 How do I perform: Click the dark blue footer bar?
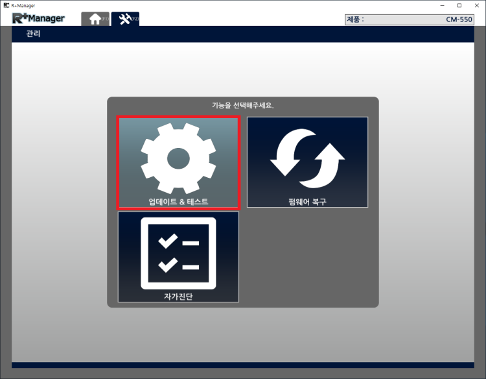pos(242,365)
